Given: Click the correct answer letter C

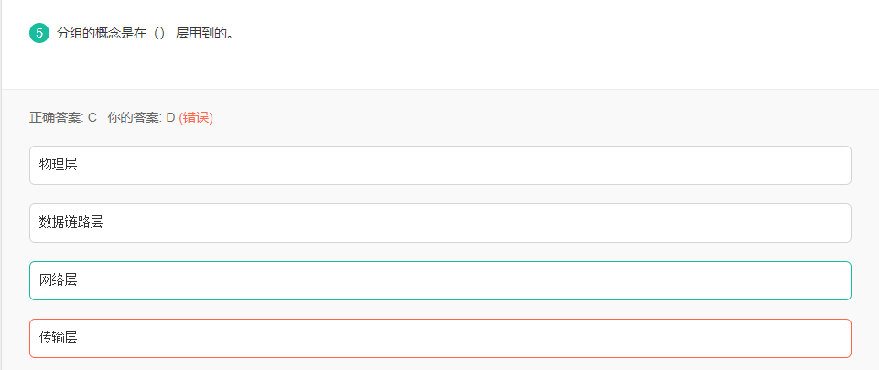Looking at the screenshot, I should click(92, 118).
